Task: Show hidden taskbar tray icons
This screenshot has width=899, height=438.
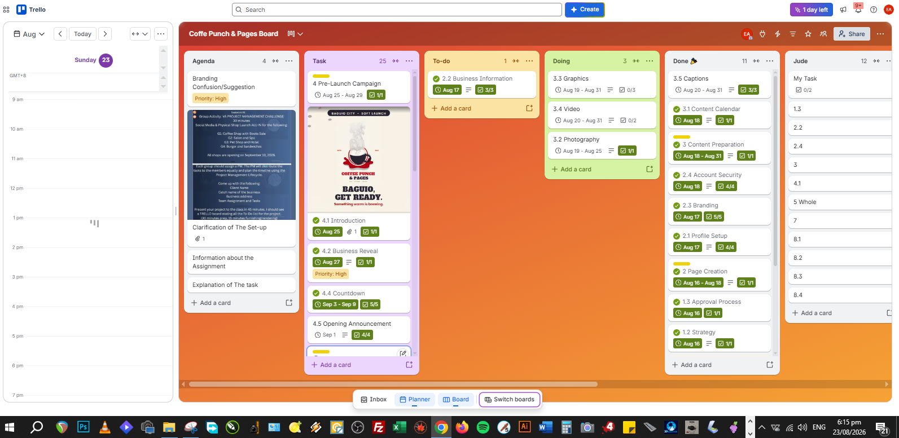Action: [762, 427]
